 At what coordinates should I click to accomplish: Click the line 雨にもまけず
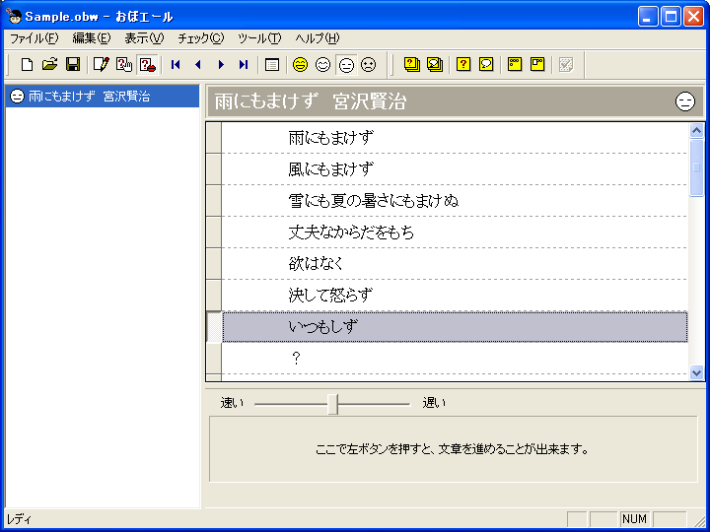[455, 138]
